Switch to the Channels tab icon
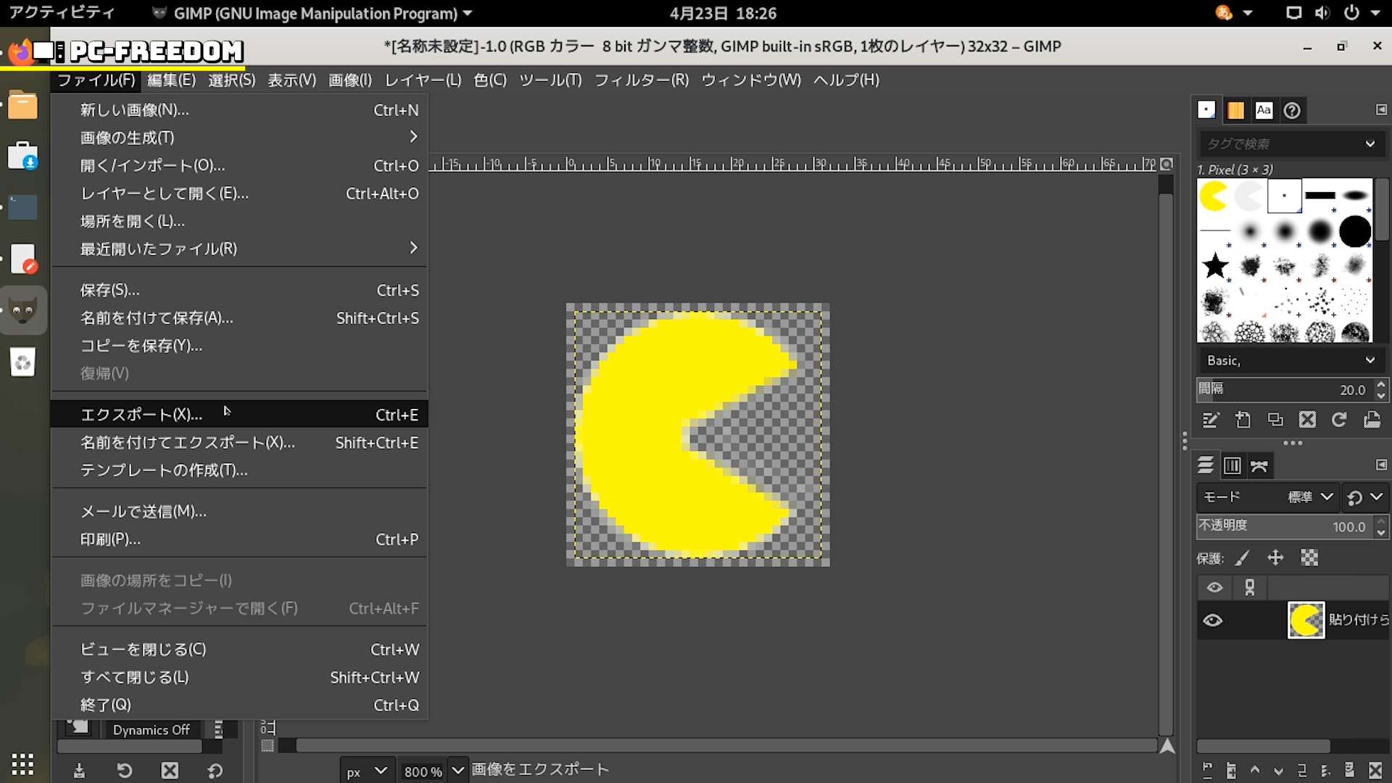1392x783 pixels. tap(1232, 465)
